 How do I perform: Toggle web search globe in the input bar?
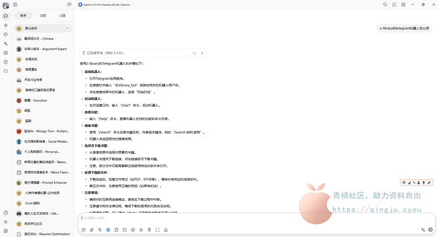(x=108, y=230)
